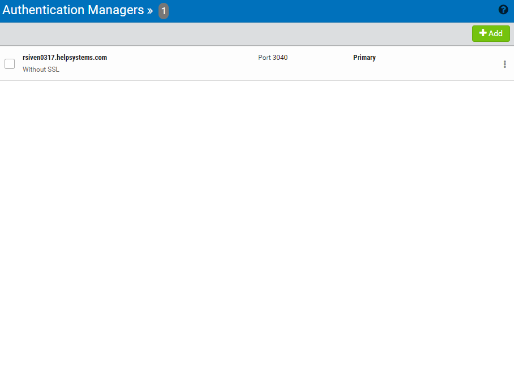514x383 pixels.
Task: Click the plus icon on Add button
Action: pos(483,33)
